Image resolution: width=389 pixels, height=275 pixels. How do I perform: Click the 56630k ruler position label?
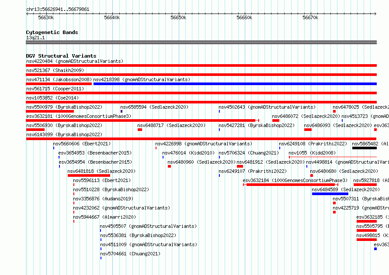click(46, 17)
